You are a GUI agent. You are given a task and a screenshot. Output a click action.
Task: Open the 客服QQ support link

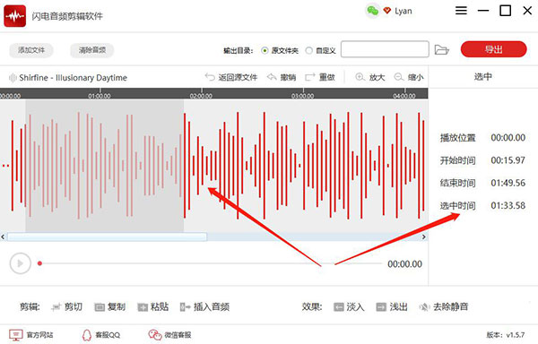point(100,335)
